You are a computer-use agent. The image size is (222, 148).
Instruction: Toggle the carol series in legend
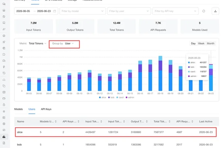click(x=120, y=97)
